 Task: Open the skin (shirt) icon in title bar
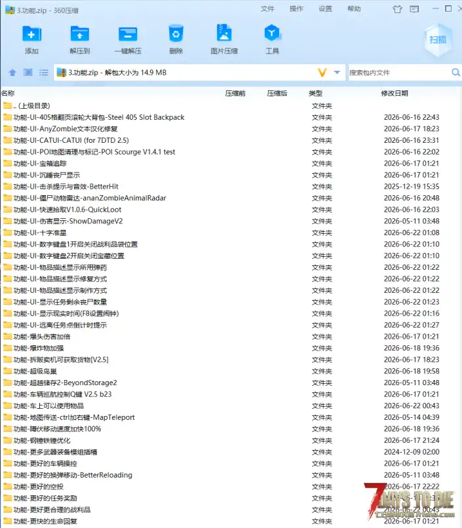click(x=397, y=9)
